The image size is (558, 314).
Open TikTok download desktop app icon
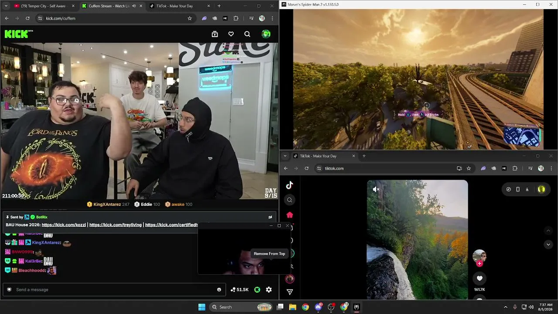click(527, 189)
